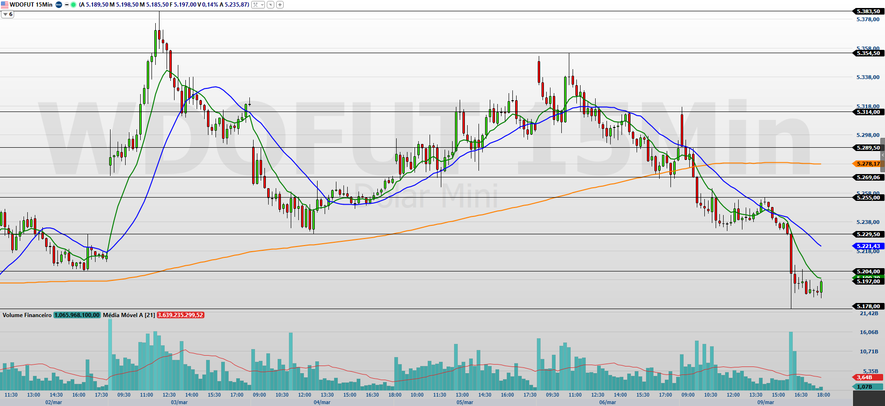
Task: Expand the right side panel collapse handle
Action: [883, 155]
